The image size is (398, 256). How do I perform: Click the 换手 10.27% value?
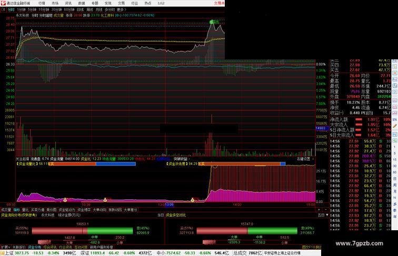tap(354, 103)
